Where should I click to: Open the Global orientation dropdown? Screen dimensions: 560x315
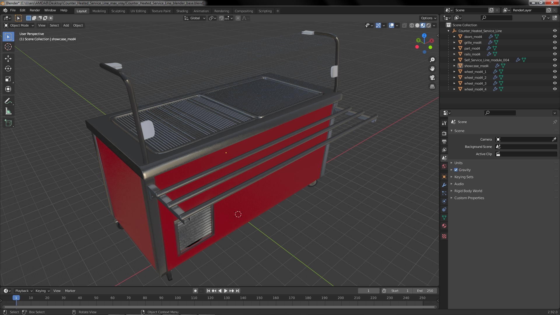[x=195, y=18]
